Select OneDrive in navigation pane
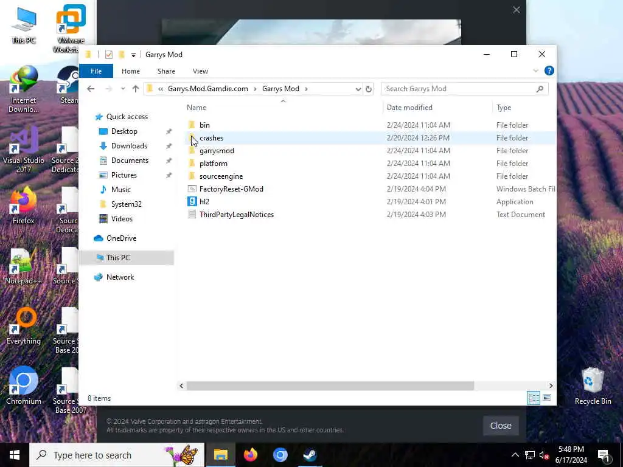 pyautogui.click(x=121, y=238)
